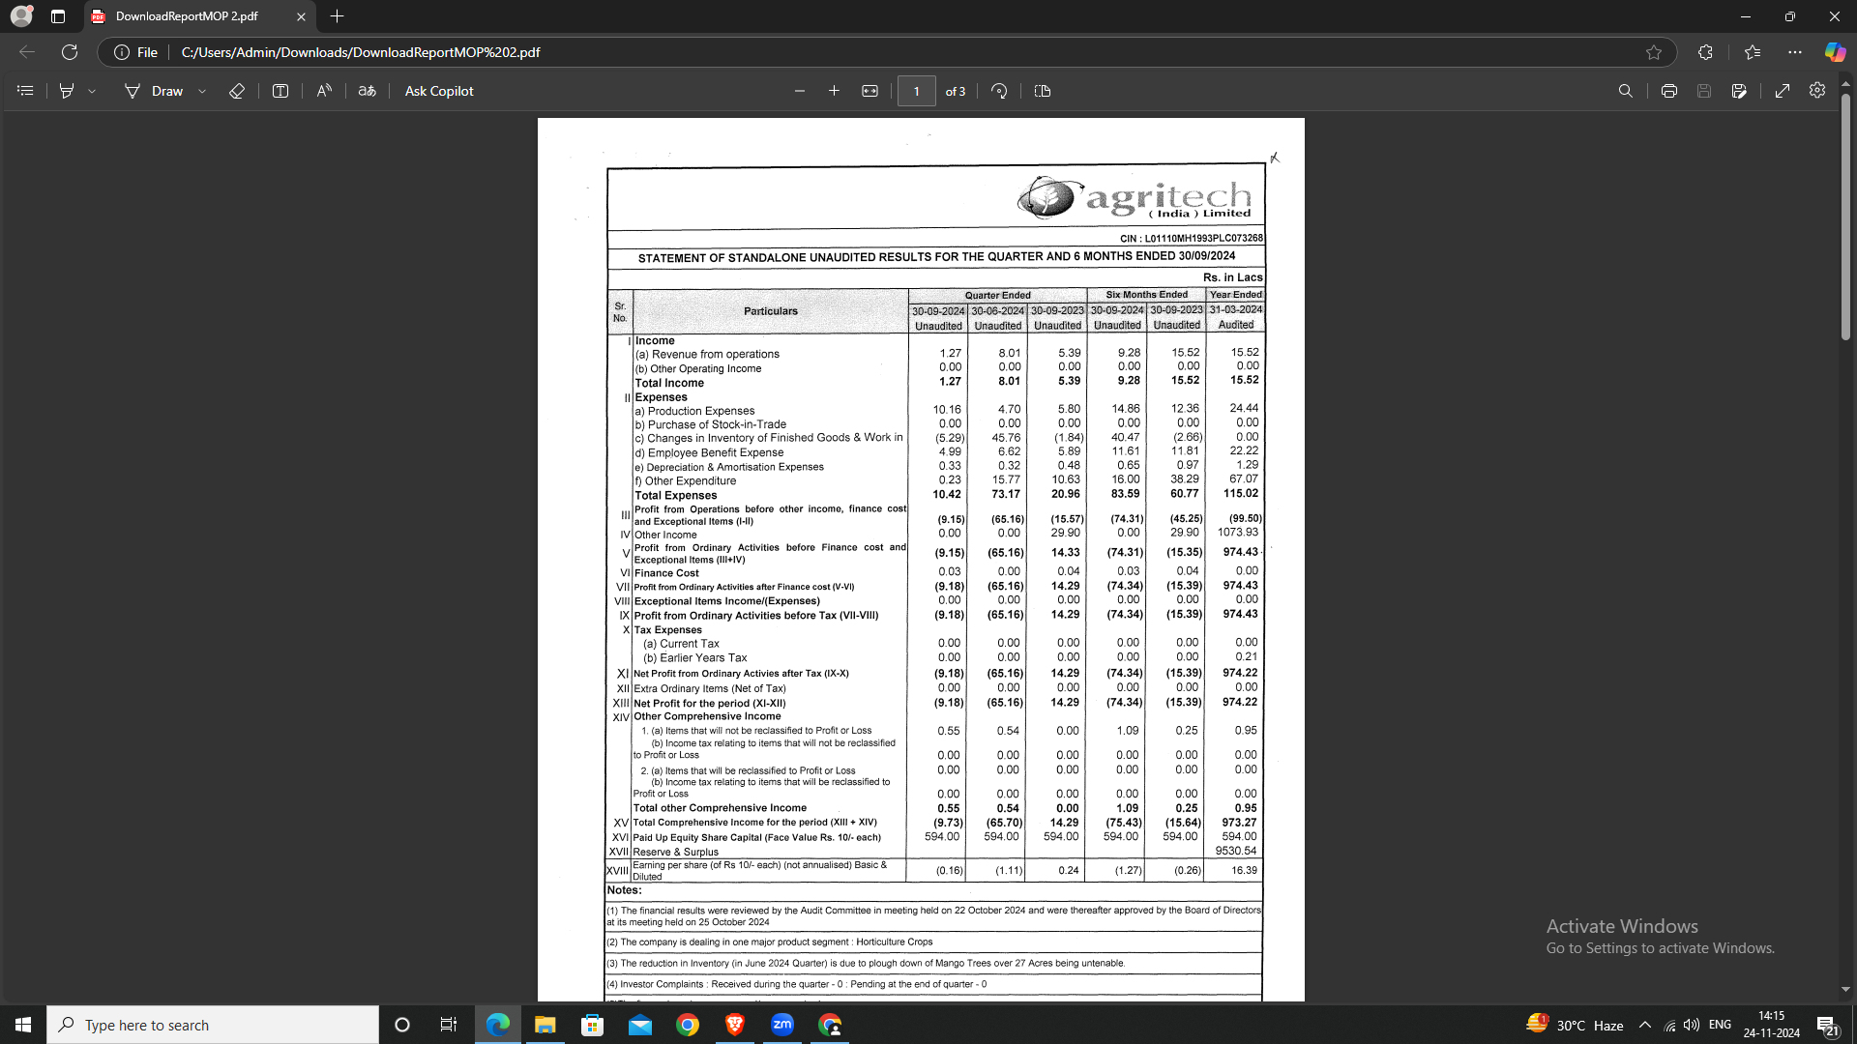Close the DownloadReportMOP 2.pdf tab
This screenshot has height=1044, width=1857.
pos(301,16)
